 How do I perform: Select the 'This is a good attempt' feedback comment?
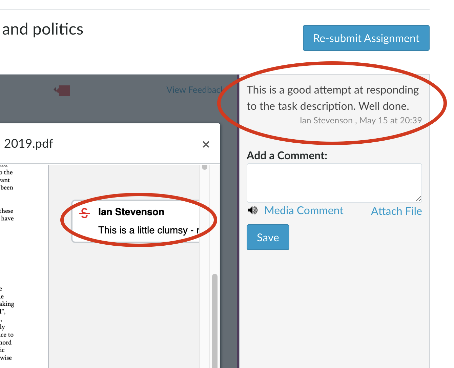[x=332, y=98]
